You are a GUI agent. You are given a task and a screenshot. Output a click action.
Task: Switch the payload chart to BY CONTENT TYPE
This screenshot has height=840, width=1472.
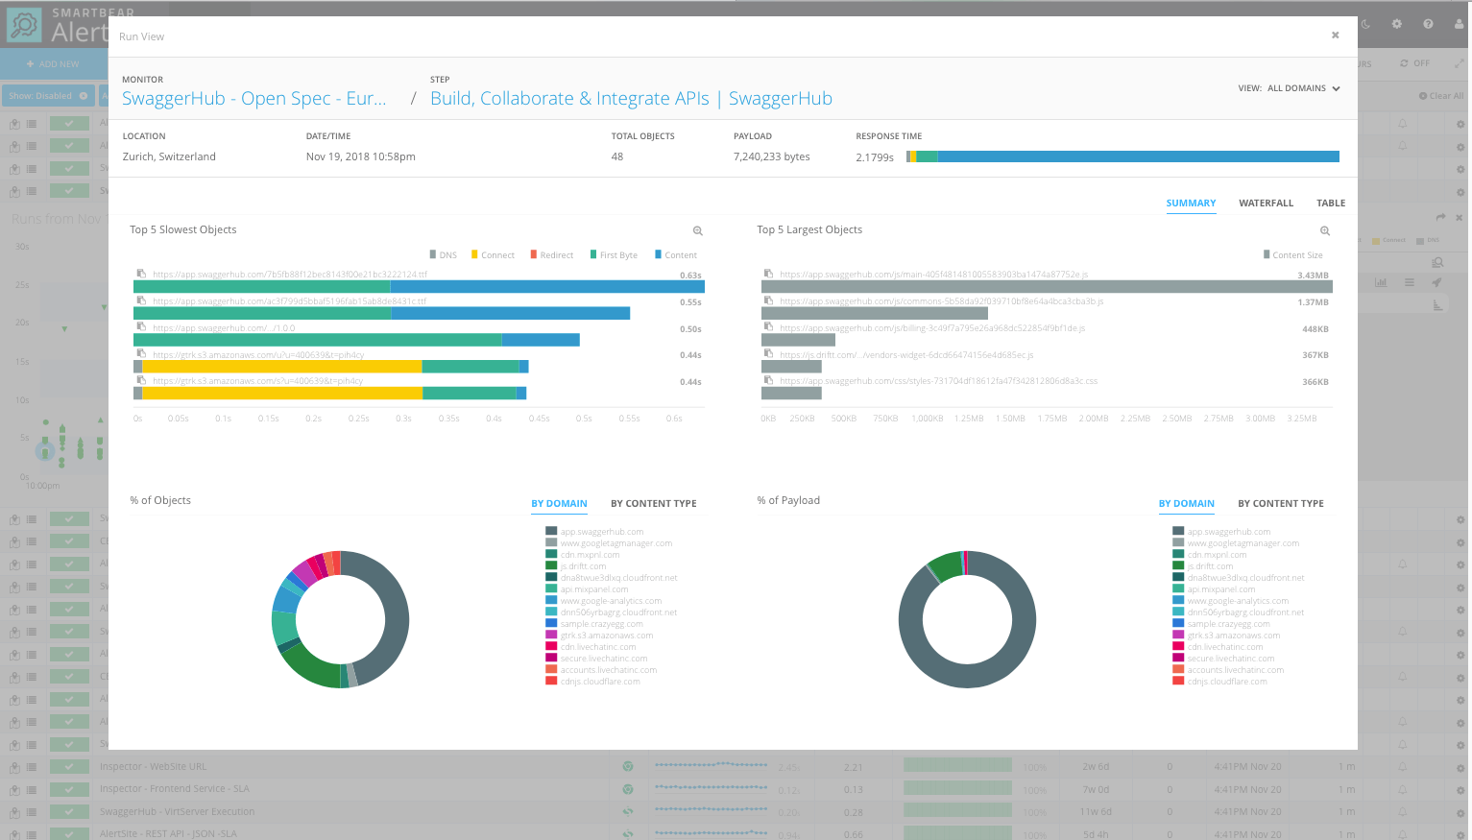click(x=1281, y=503)
